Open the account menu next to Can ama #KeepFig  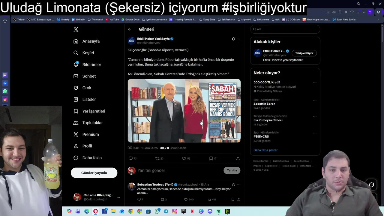click(x=118, y=197)
